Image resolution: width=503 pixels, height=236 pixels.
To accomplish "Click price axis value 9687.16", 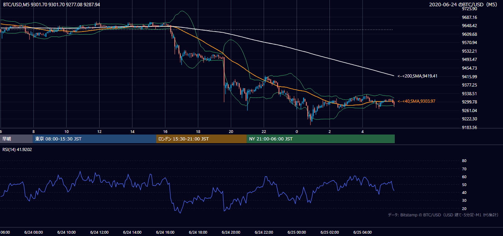I will [470, 17].
